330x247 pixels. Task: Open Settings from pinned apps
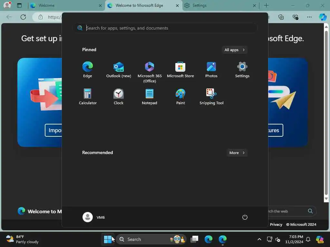[242, 70]
